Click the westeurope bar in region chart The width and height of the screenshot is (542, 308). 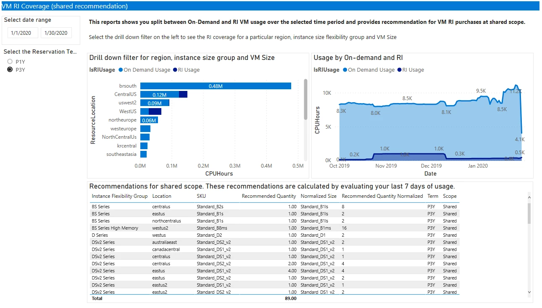pyautogui.click(x=145, y=129)
